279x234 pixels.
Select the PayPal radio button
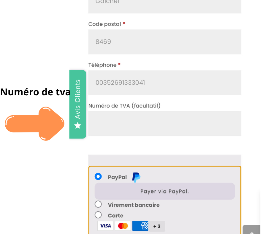[x=98, y=176]
